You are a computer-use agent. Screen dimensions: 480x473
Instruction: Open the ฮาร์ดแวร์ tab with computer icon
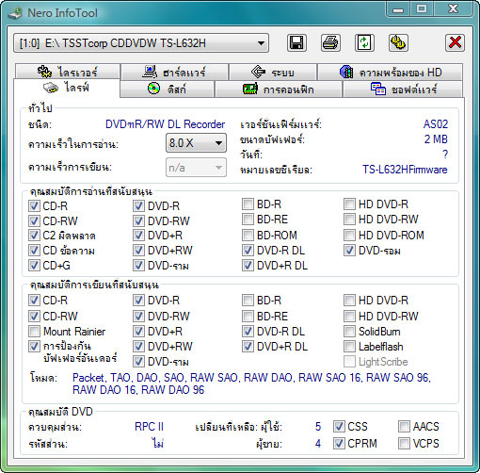(x=174, y=73)
